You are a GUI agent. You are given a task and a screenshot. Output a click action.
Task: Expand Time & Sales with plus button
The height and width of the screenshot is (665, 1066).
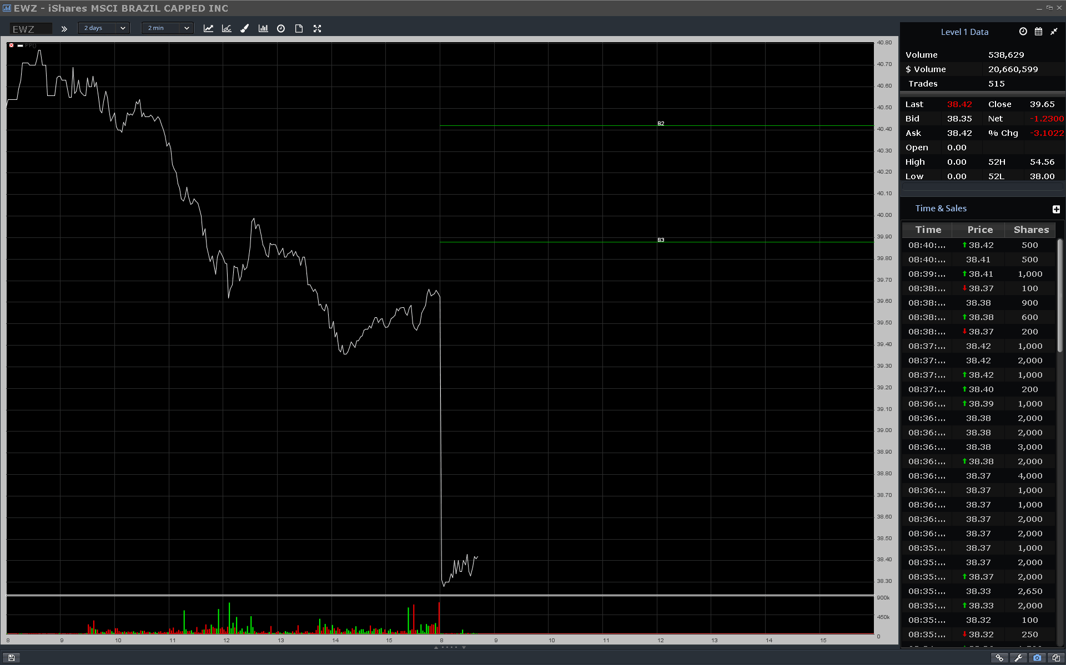[1056, 209]
